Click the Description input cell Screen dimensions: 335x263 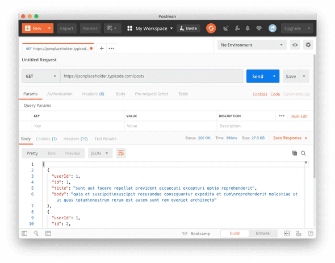[x=265, y=126]
